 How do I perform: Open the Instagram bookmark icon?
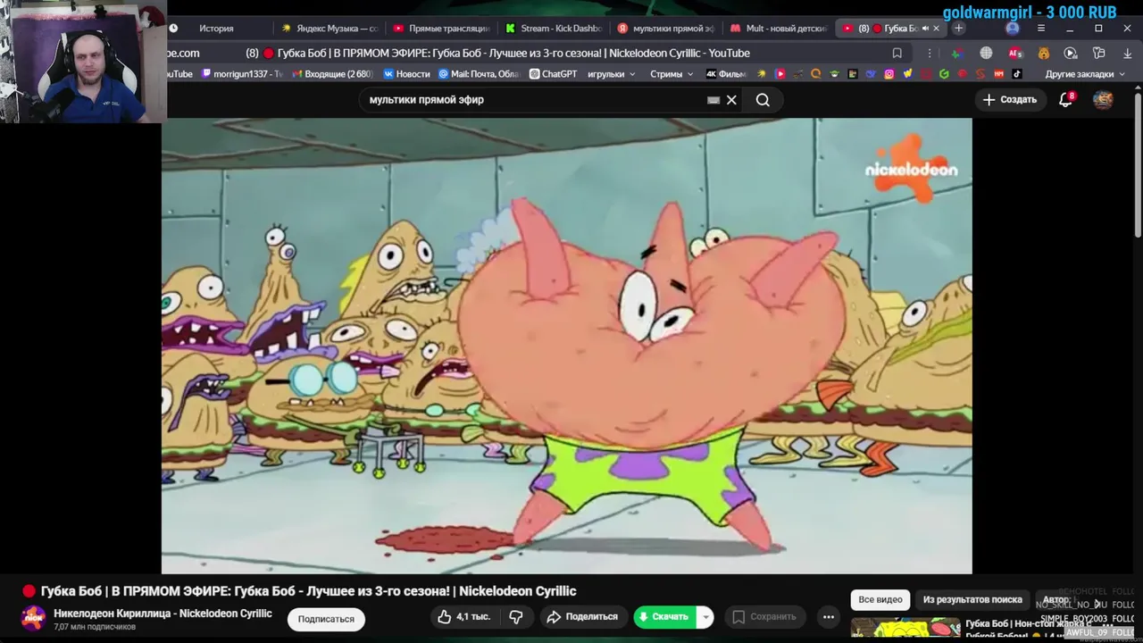[889, 74]
